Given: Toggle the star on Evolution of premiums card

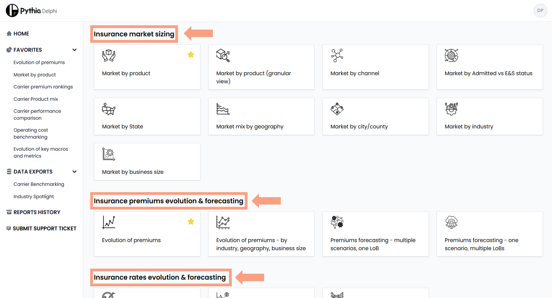Looking at the screenshot, I should coord(191,222).
